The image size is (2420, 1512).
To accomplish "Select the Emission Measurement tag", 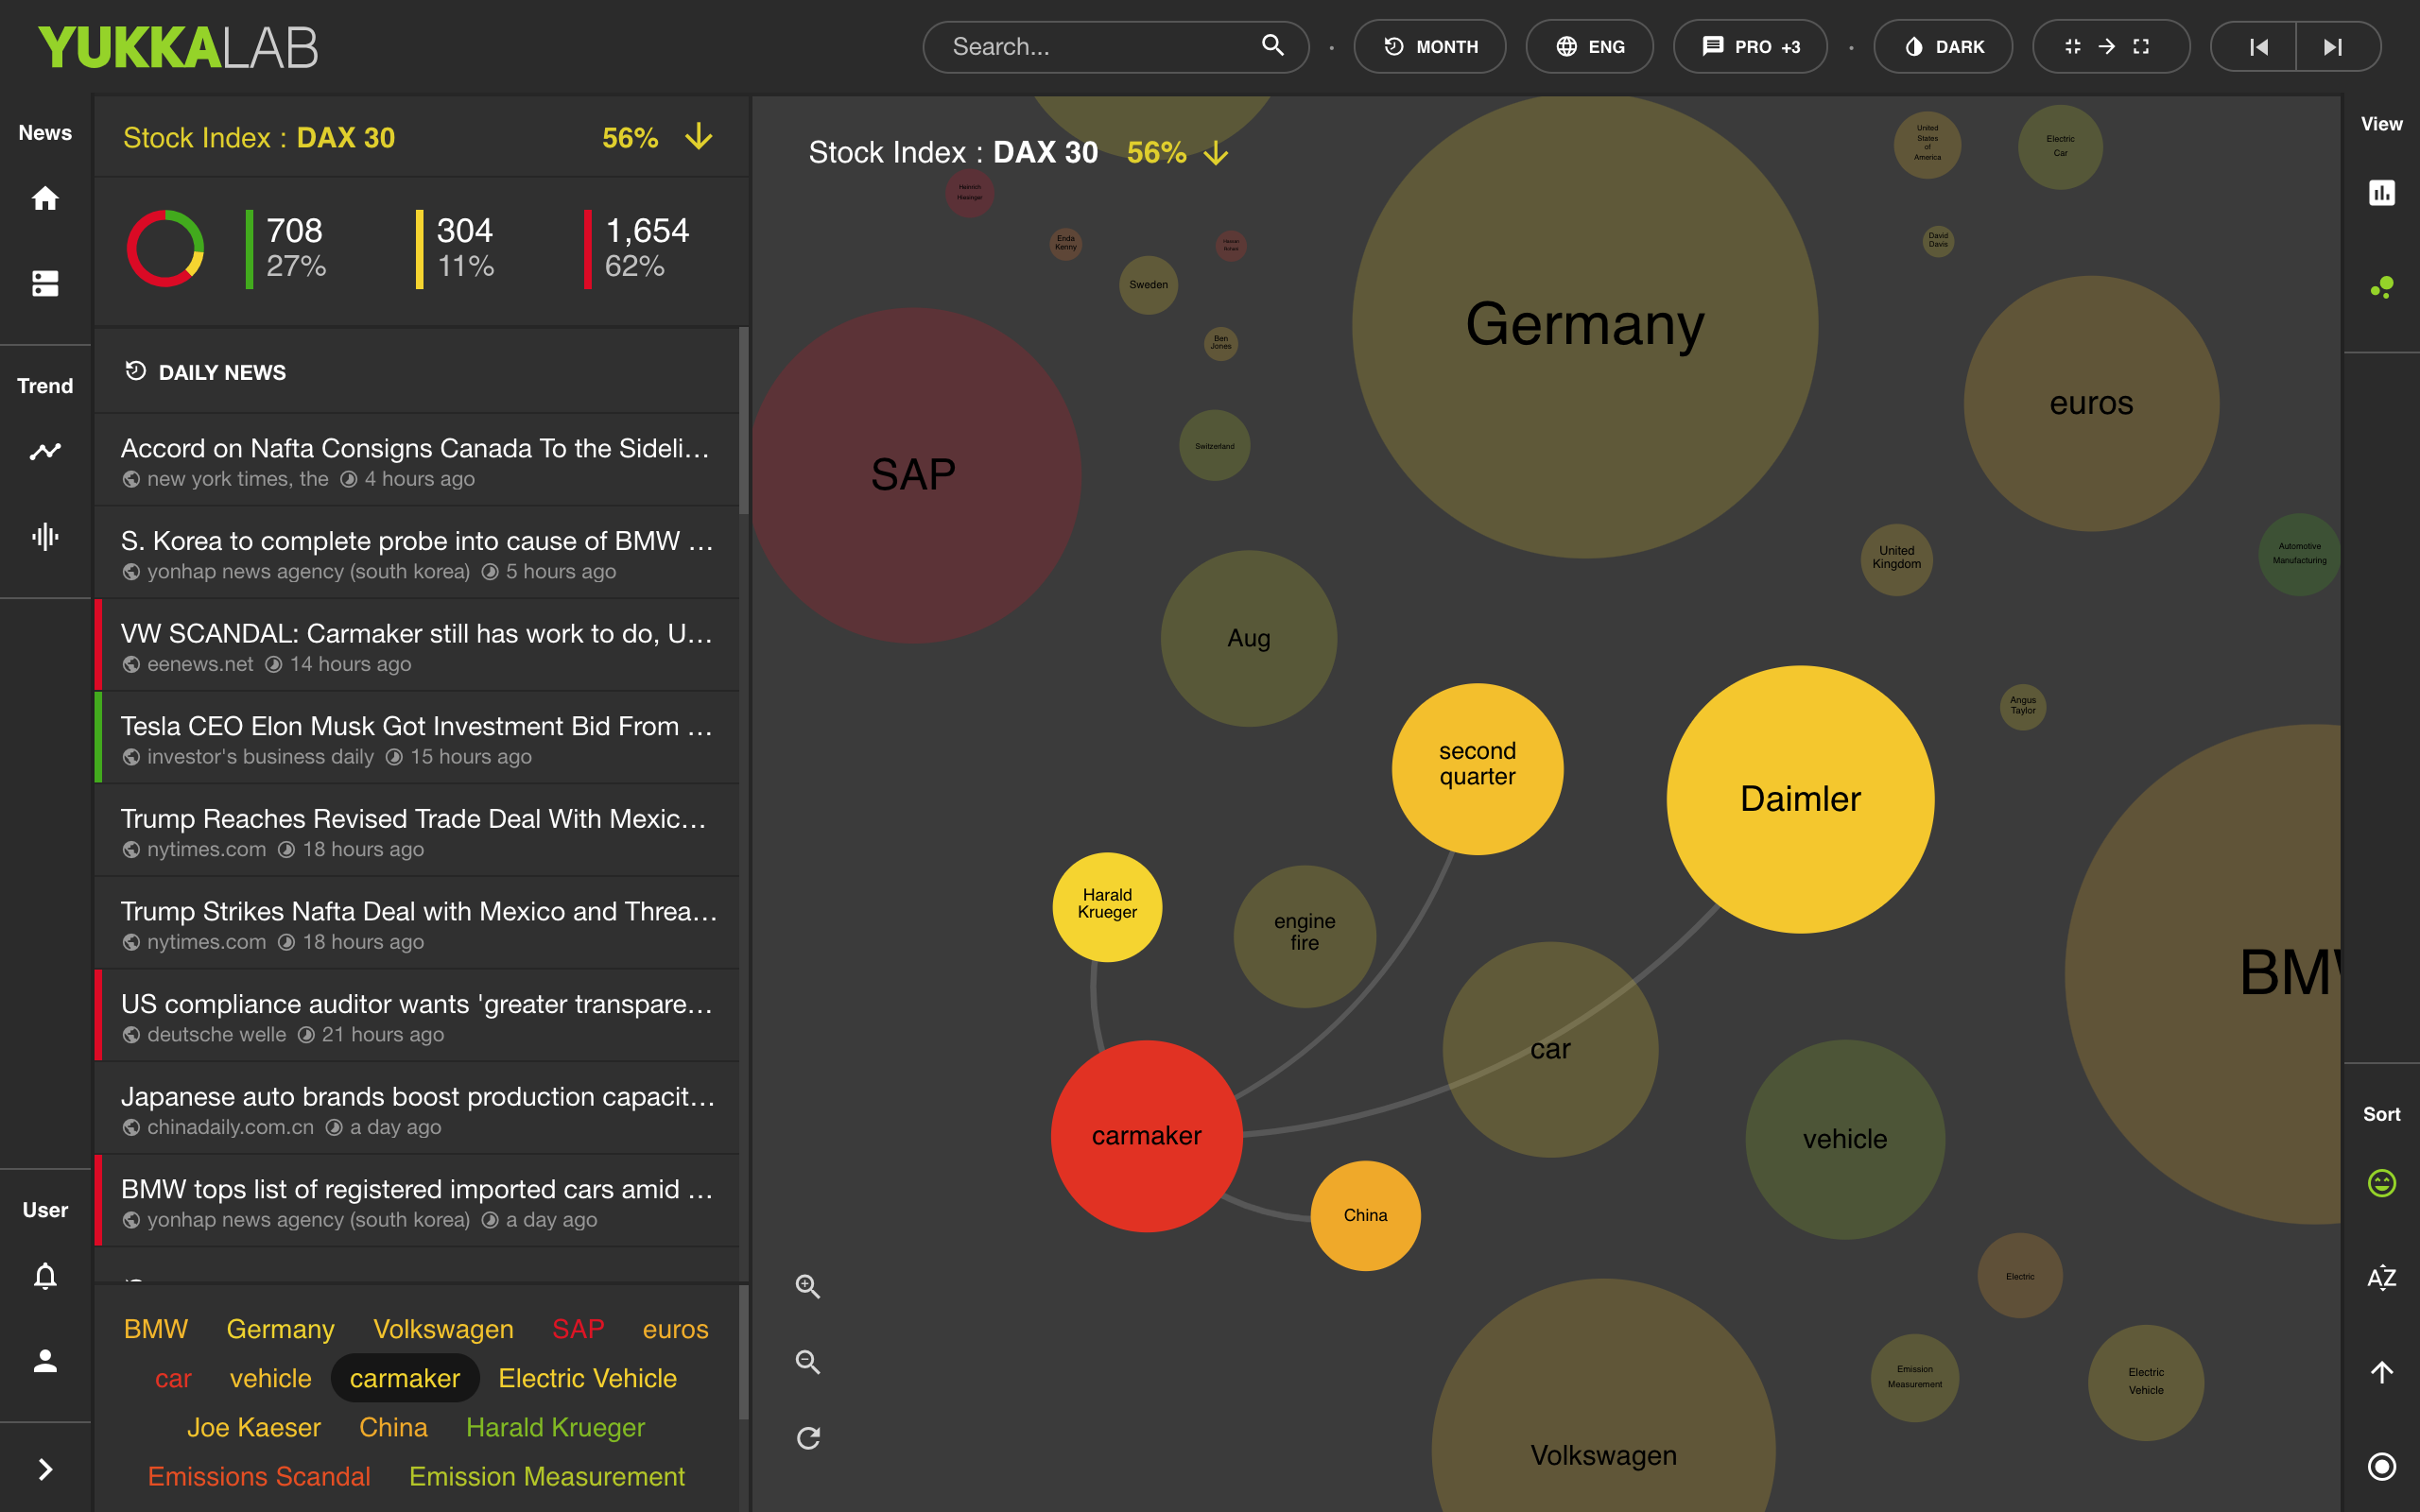I will [x=547, y=1476].
